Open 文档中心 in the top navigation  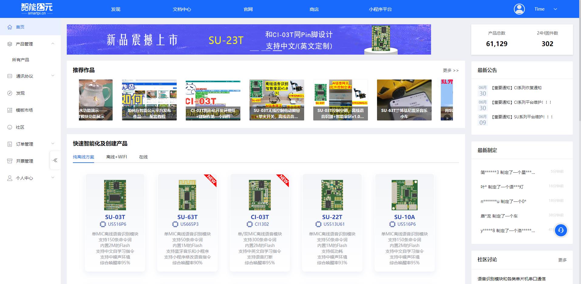(x=182, y=9)
